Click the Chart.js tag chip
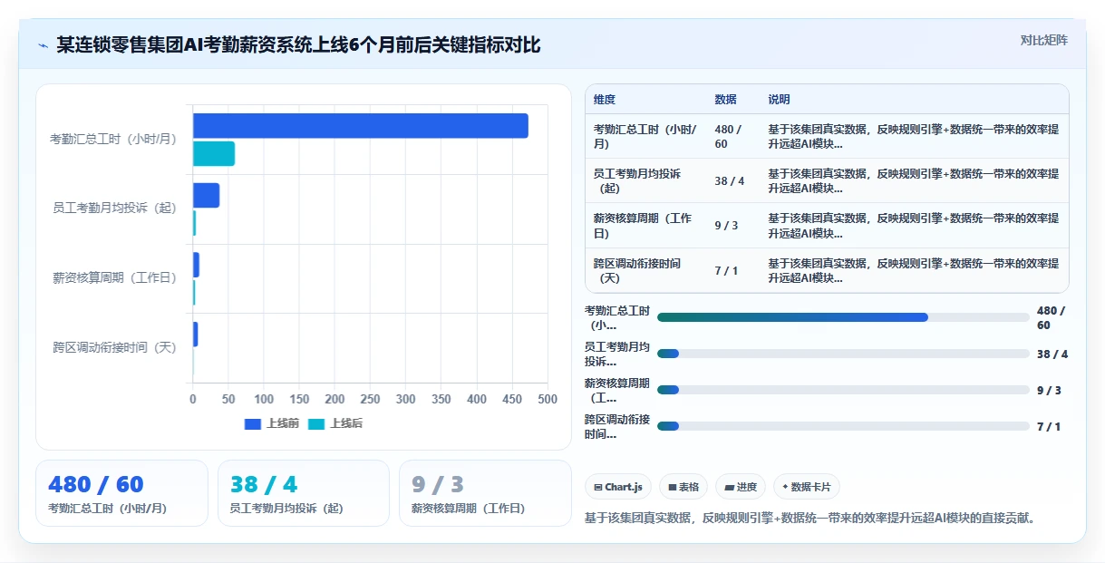This screenshot has width=1105, height=563. pos(618,487)
